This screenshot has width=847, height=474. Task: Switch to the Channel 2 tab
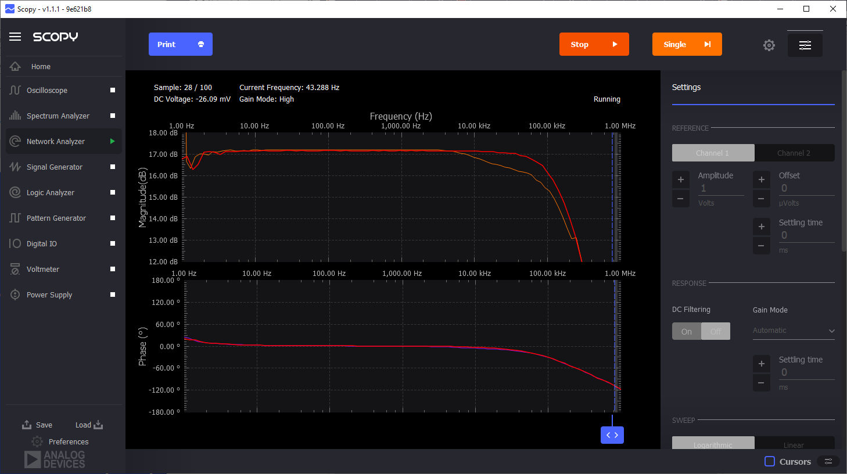pyautogui.click(x=795, y=153)
